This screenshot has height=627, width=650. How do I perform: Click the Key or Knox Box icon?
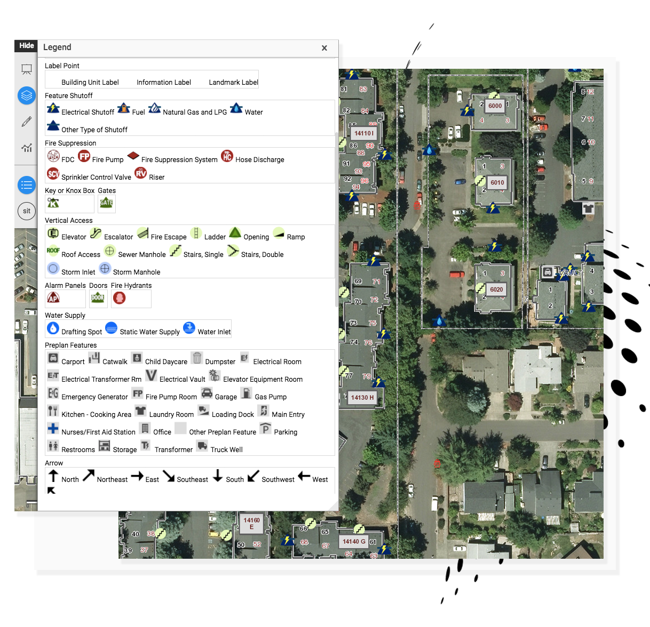pos(53,203)
